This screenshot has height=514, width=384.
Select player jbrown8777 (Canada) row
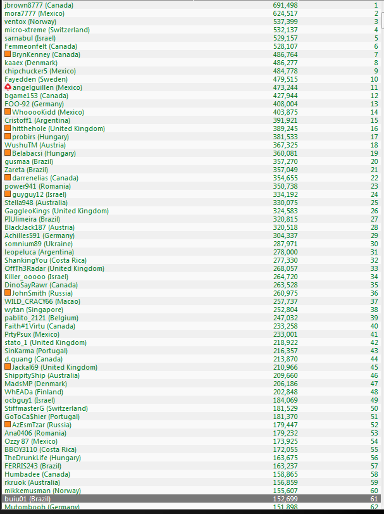pyautogui.click(x=191, y=5)
